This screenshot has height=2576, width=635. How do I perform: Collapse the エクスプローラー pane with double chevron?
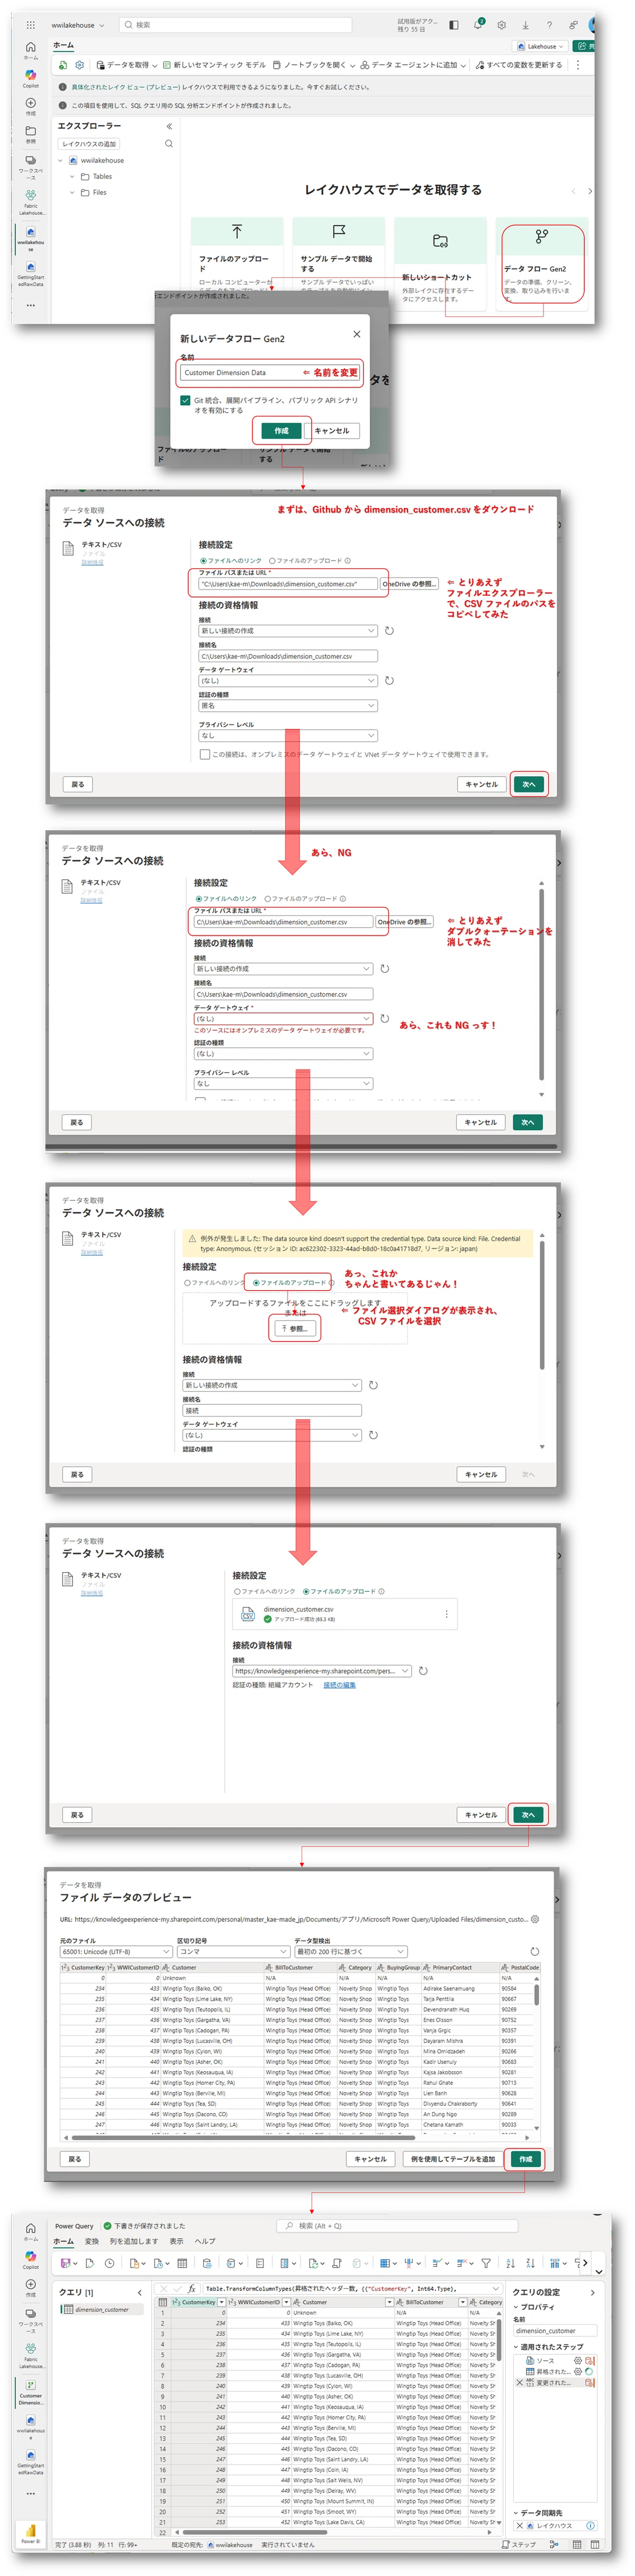coord(169,126)
